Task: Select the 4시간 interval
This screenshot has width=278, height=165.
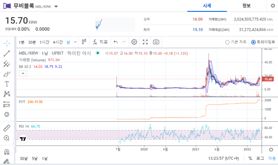Action: [58, 42]
